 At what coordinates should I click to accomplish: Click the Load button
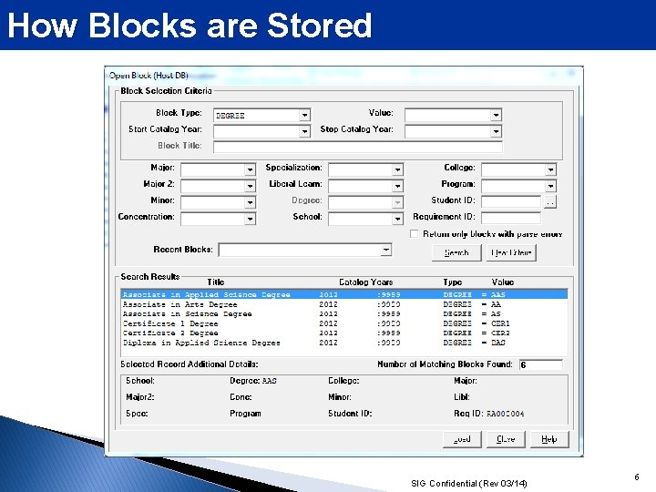tap(462, 439)
